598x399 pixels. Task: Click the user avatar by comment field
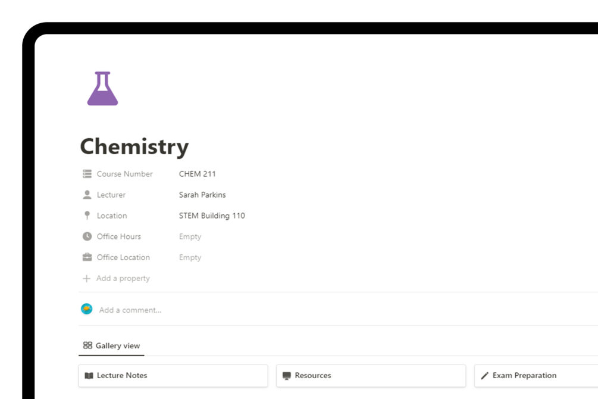tap(87, 309)
